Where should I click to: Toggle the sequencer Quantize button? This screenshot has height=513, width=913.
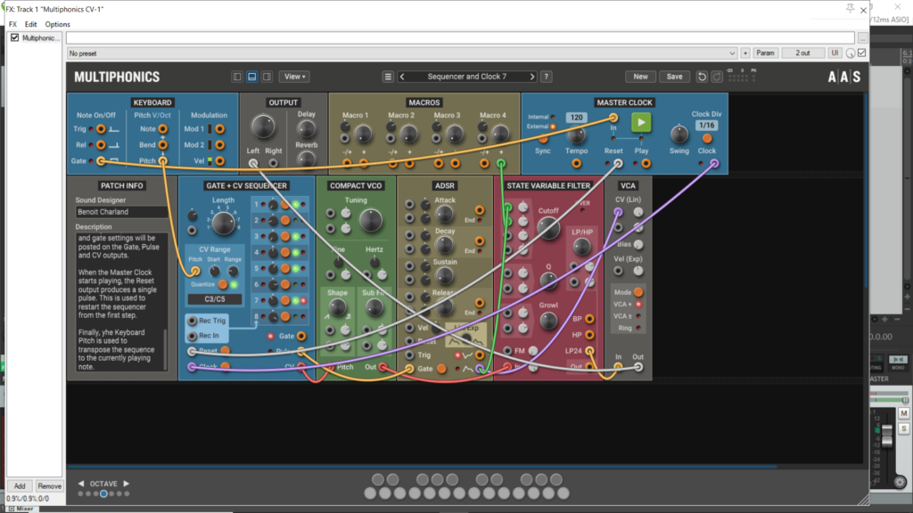(x=222, y=284)
